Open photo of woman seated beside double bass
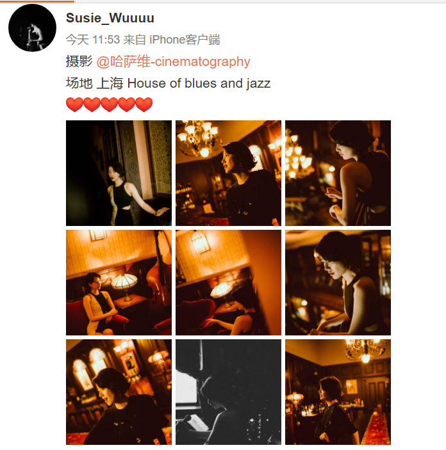 (x=119, y=283)
